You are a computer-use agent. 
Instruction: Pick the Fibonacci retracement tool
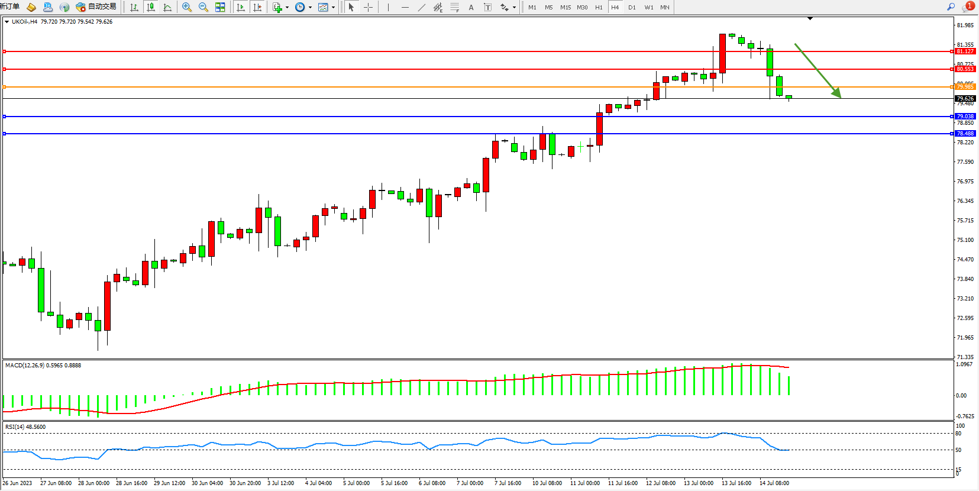coord(454,7)
